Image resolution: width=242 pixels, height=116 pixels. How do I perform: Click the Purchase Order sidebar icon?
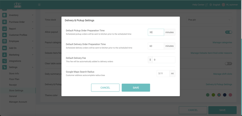pos(4,22)
